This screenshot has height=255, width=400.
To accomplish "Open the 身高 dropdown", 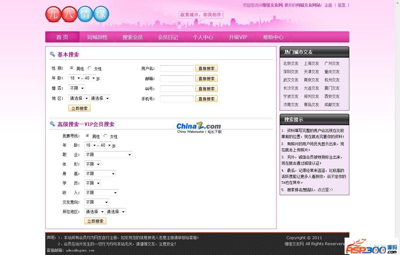I will (x=100, y=174).
